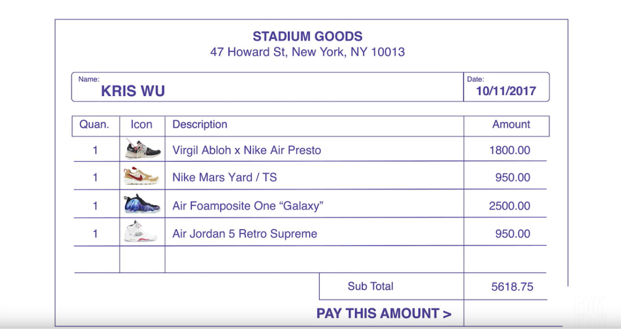Select the KRIS WU name field
621x329 pixels.
pos(133,92)
